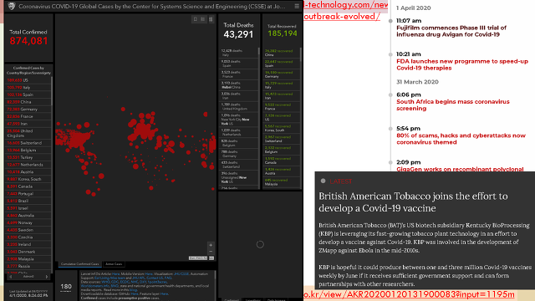
Task: Select the Logarithmic chart tab
Action: click(x=253, y=299)
